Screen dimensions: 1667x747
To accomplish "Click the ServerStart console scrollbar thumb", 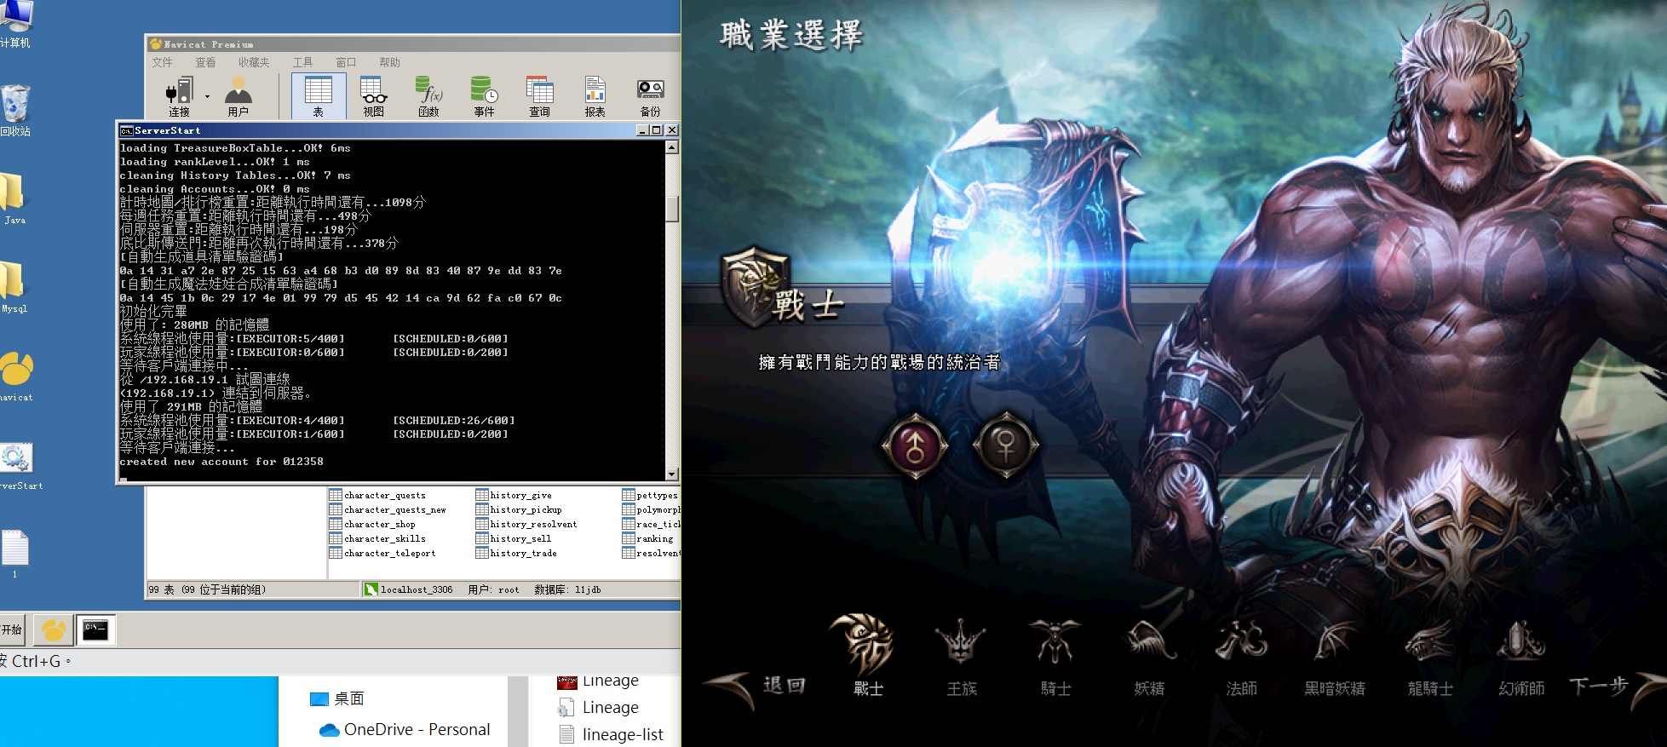I will pos(671,208).
